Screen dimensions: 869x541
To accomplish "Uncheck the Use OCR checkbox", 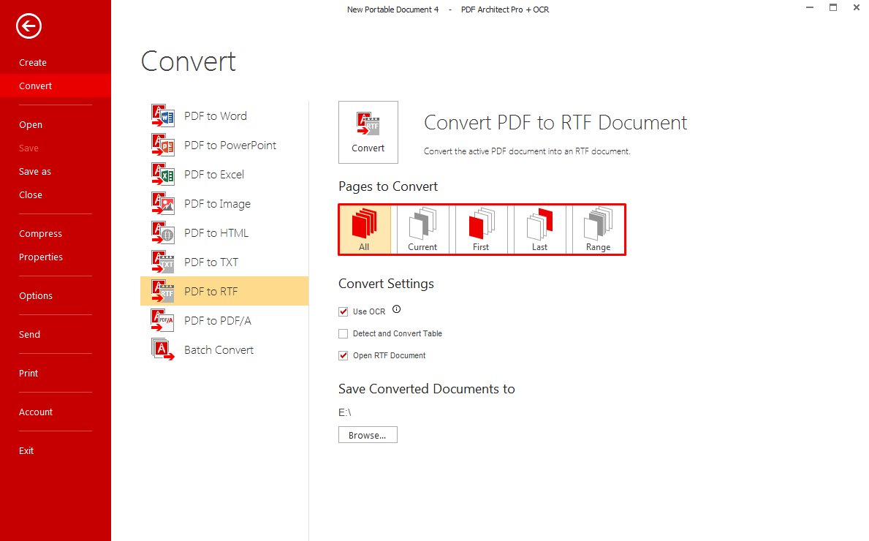I will point(343,311).
